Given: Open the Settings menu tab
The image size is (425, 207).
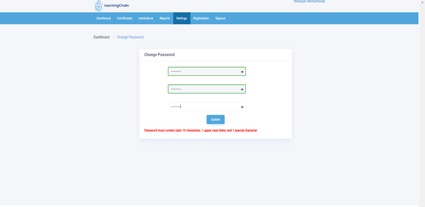Looking at the screenshot, I should click(x=181, y=18).
